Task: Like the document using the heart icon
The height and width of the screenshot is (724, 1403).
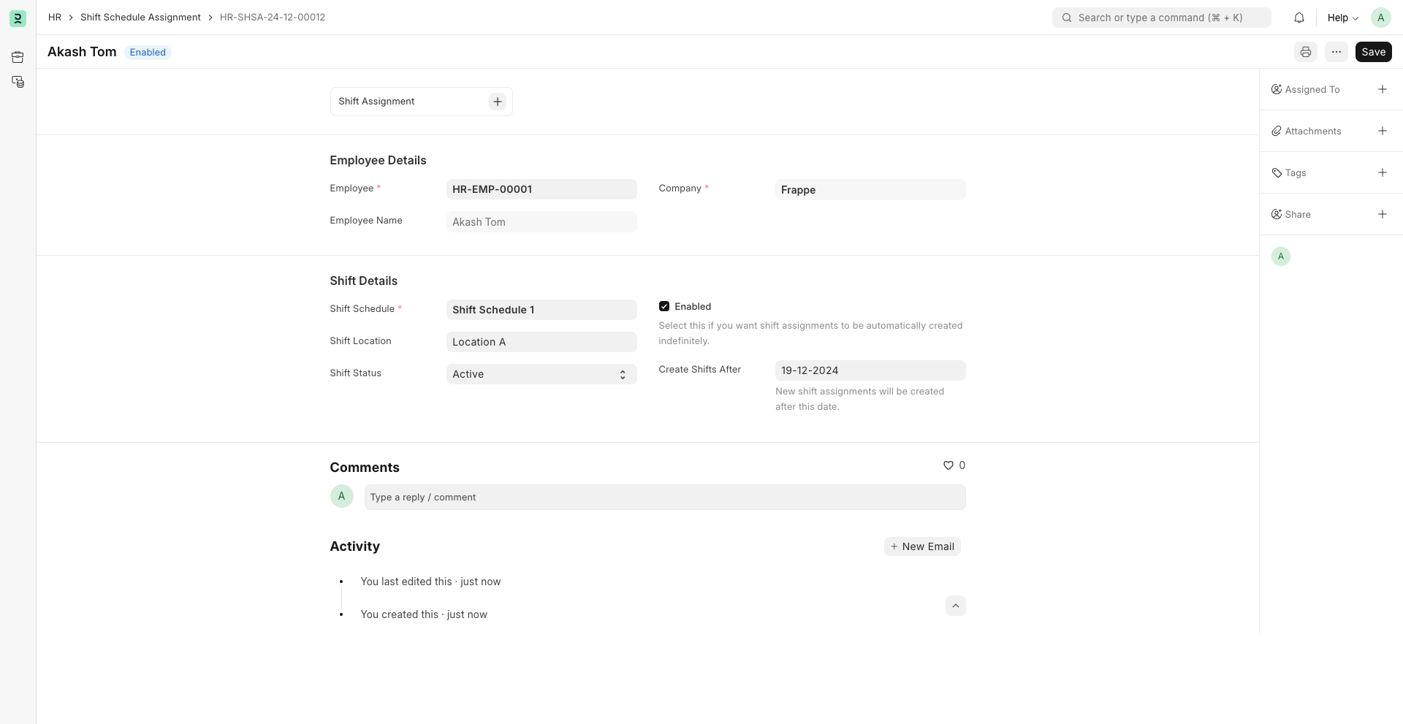Action: tap(948, 465)
